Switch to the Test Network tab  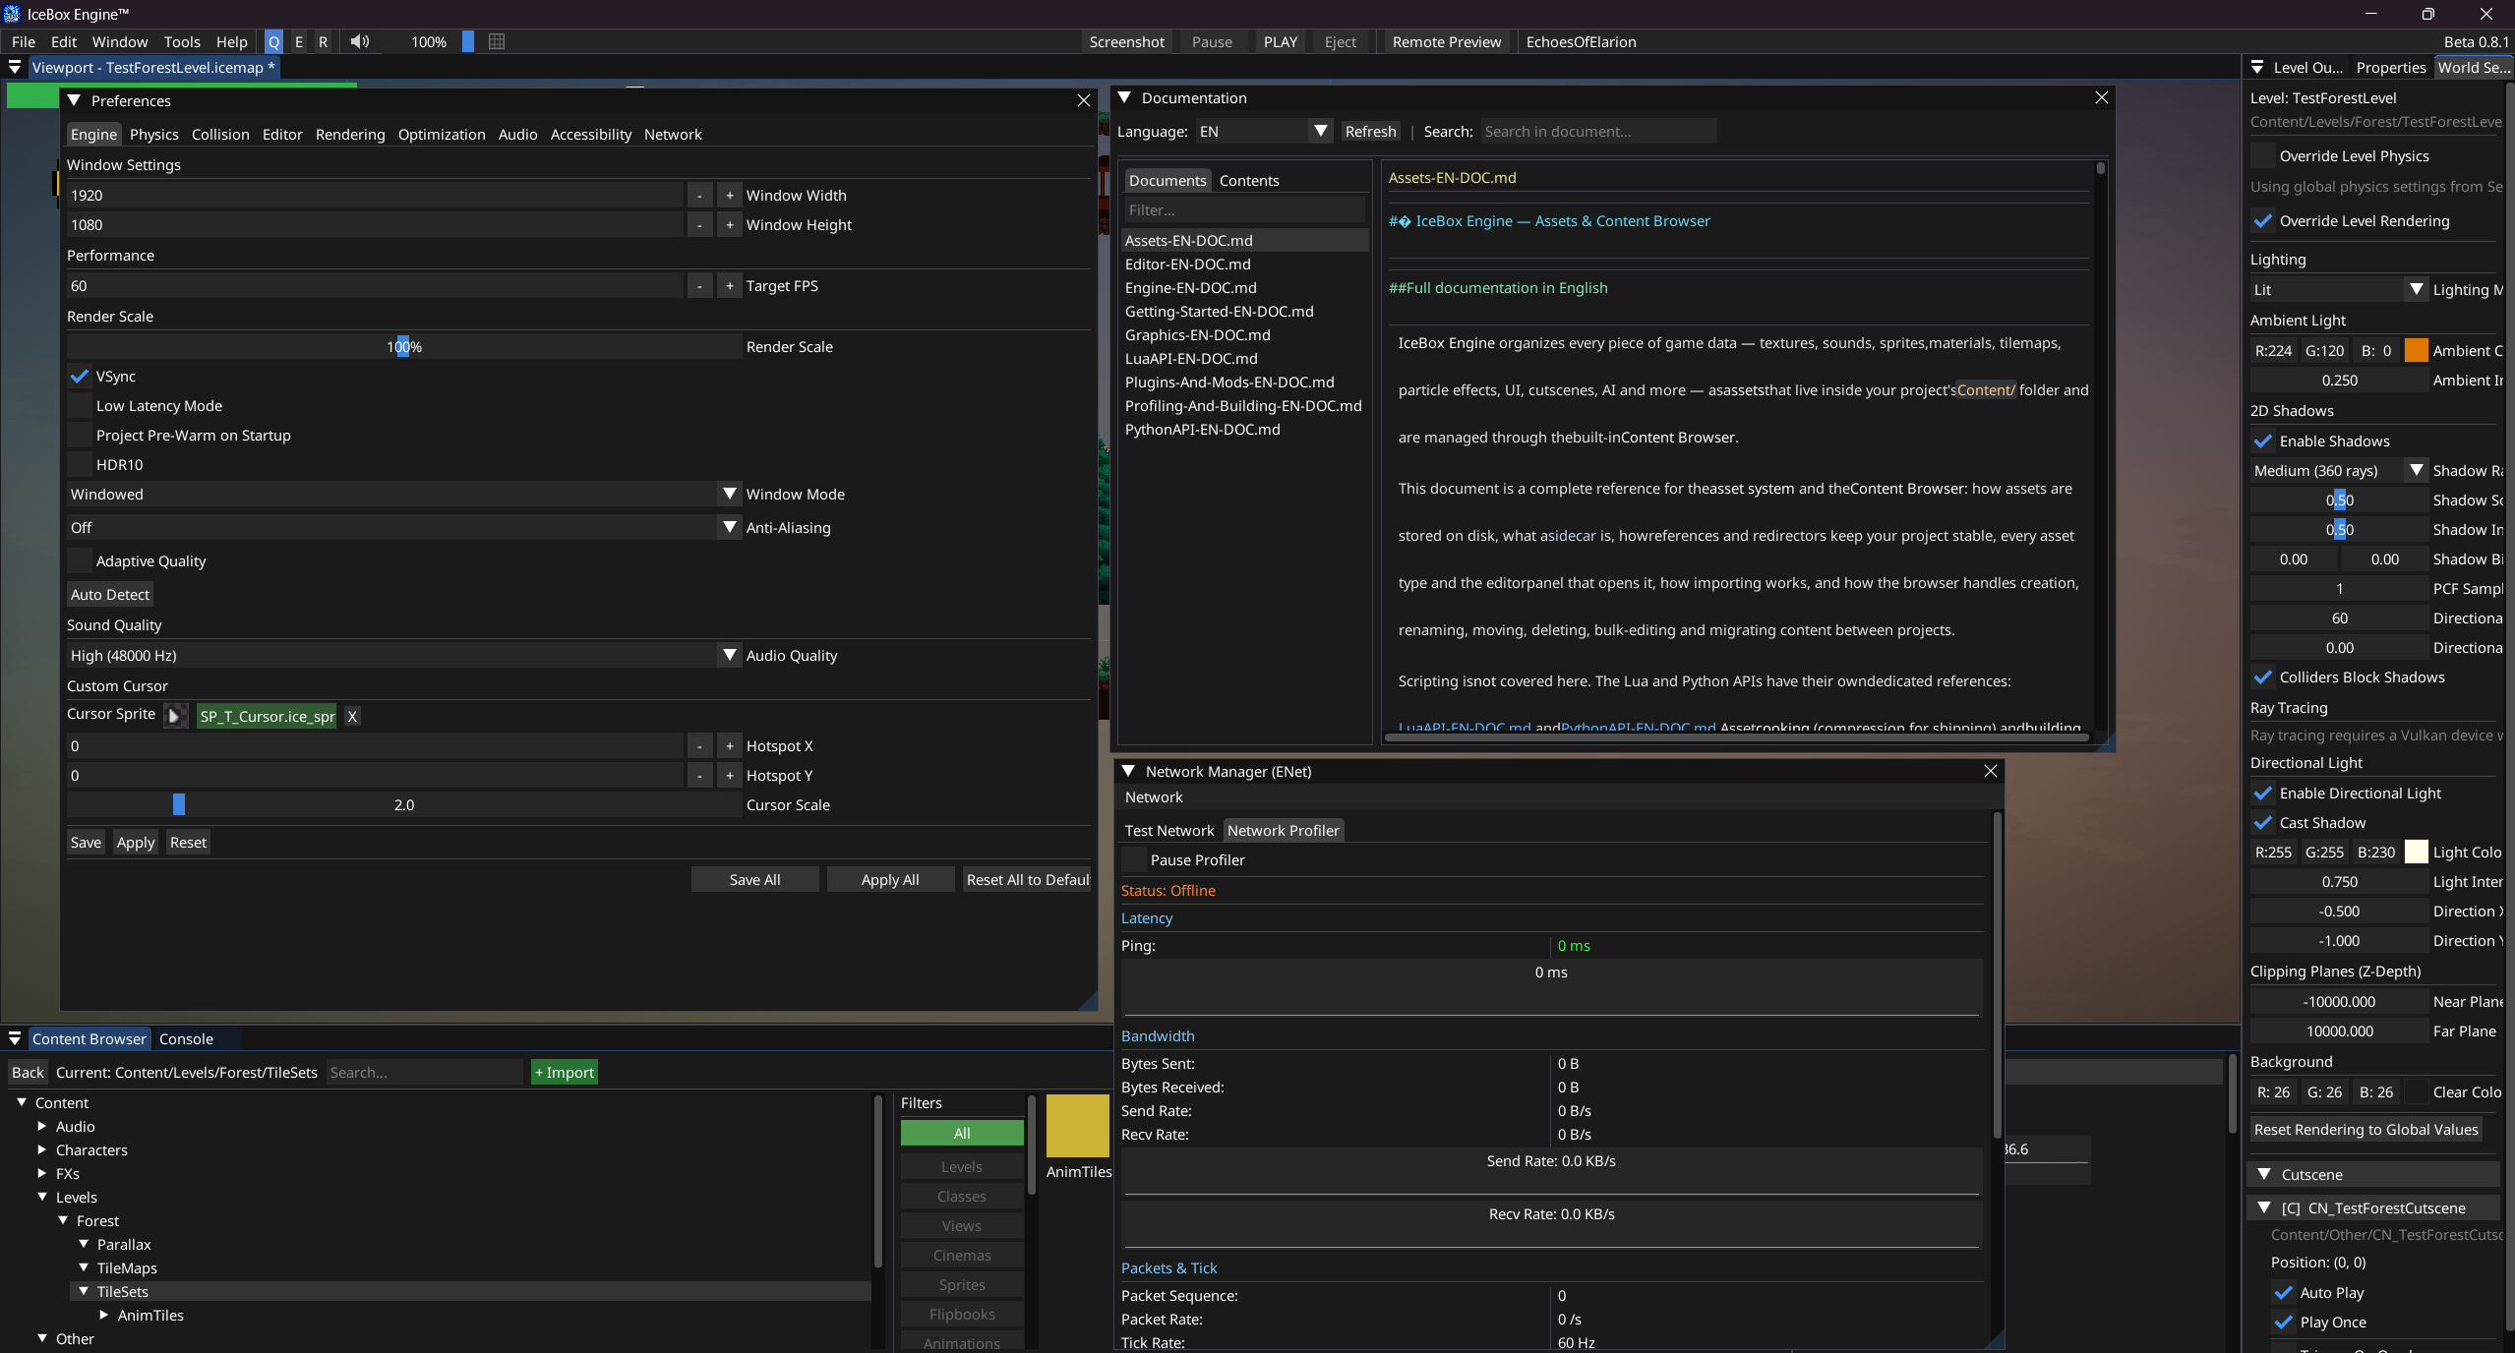(1169, 831)
